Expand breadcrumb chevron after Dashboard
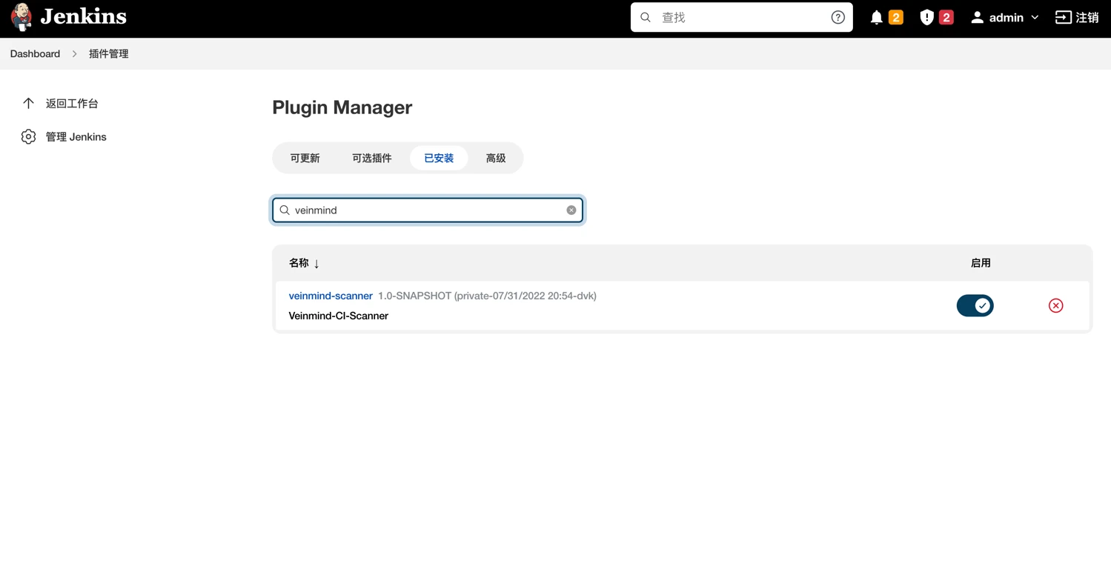Viewport: 1111px width, 569px height. coord(74,53)
